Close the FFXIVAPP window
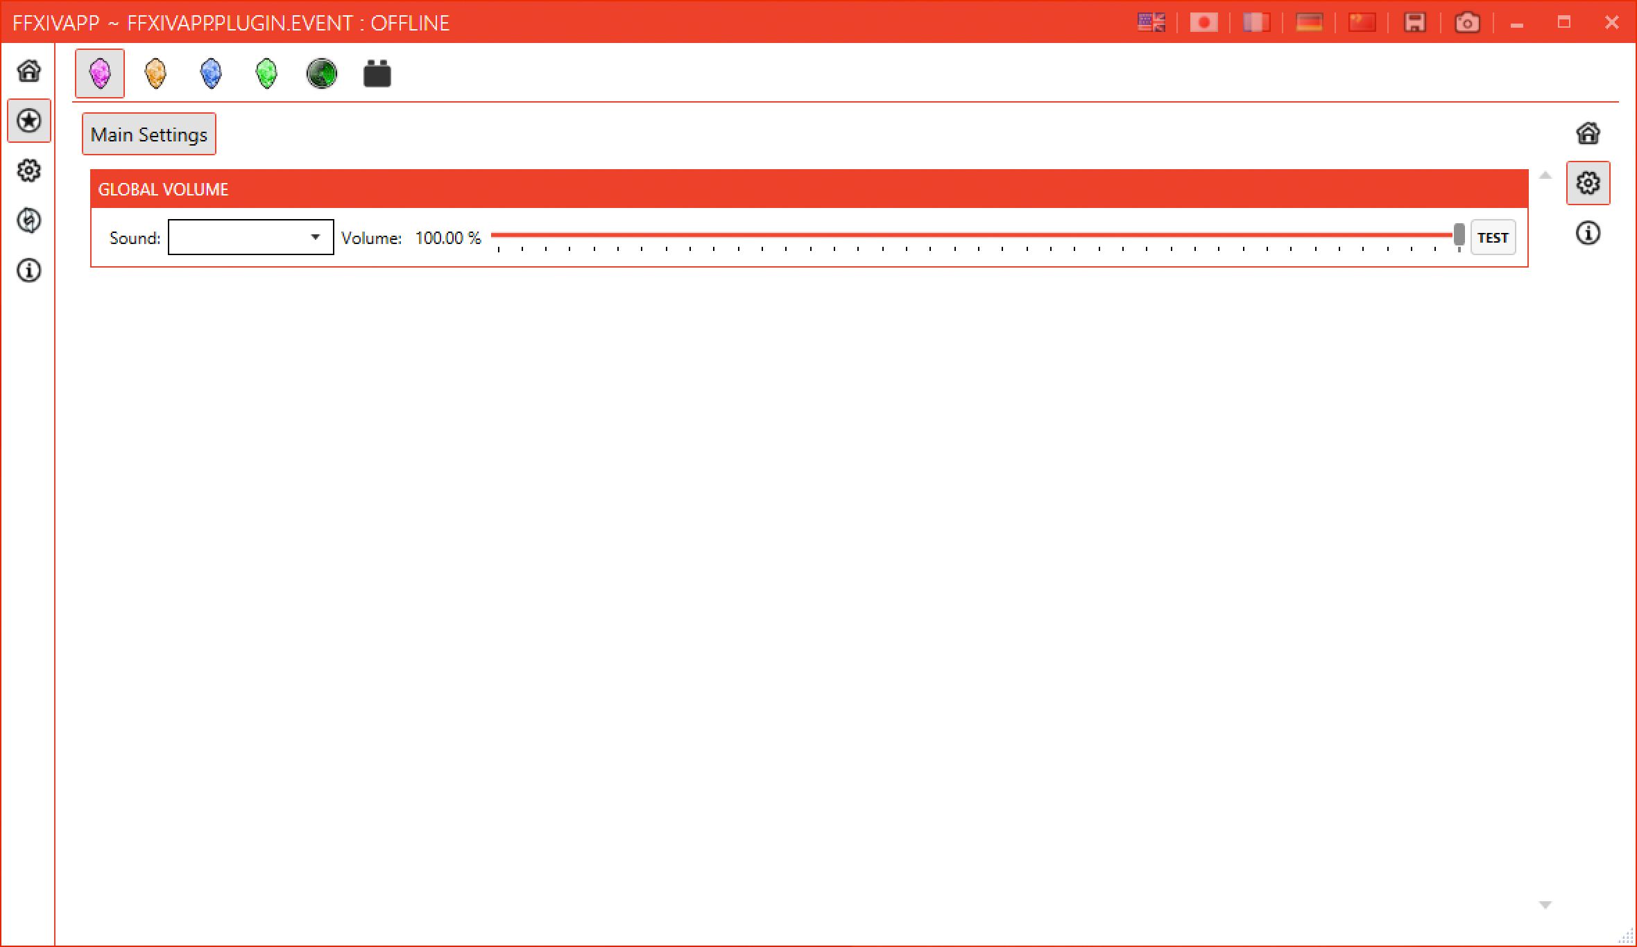The width and height of the screenshot is (1637, 947). point(1612,22)
